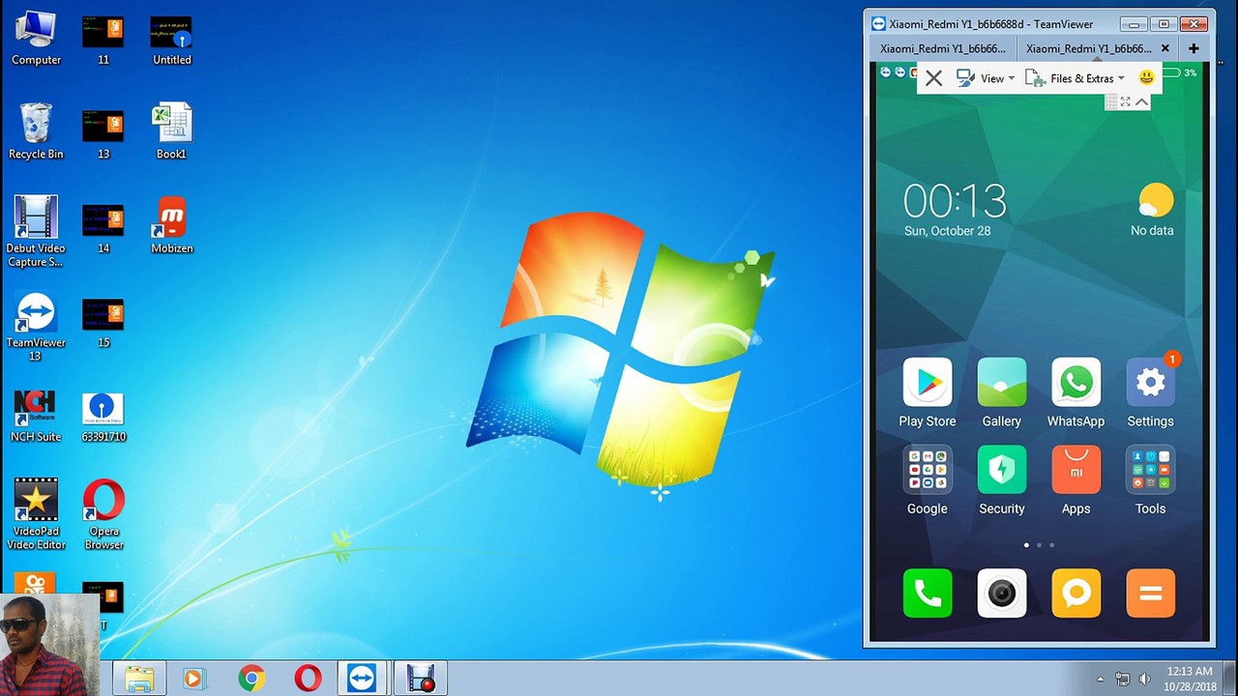Tap the orange menu app in dock
Viewport: 1238px width, 696px height.
(1150, 594)
